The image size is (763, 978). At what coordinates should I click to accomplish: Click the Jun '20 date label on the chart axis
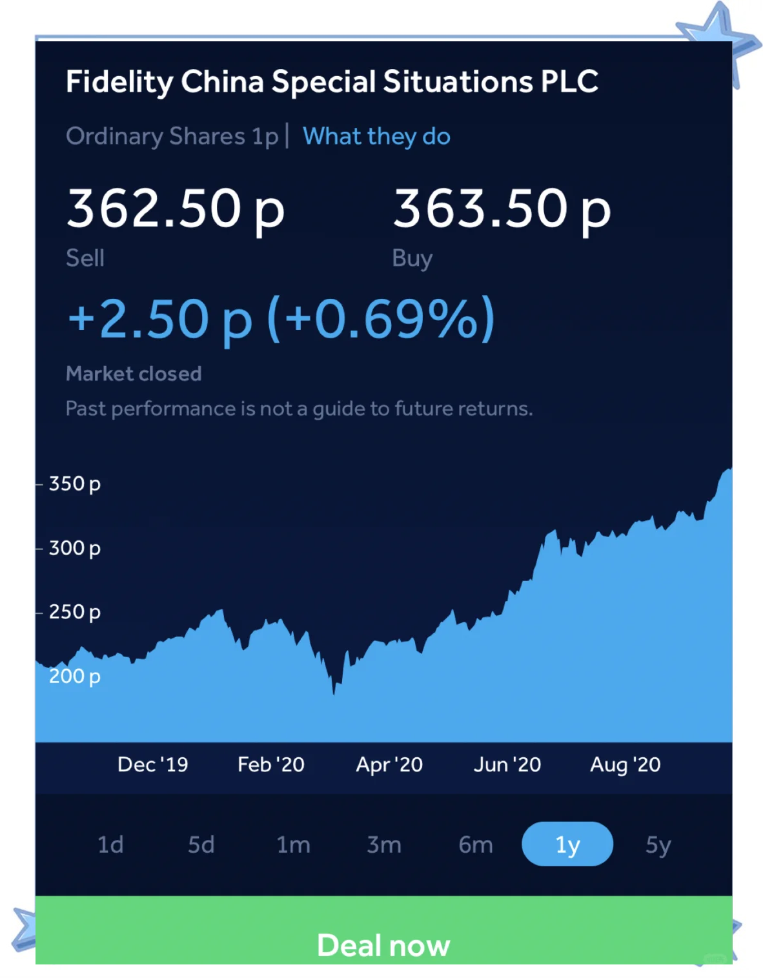pos(507,765)
